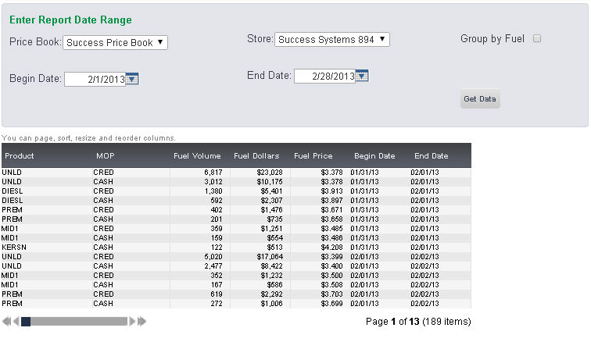The width and height of the screenshot is (591, 342).
Task: Enable the Group by Fuel checkbox
Action: tap(537, 38)
